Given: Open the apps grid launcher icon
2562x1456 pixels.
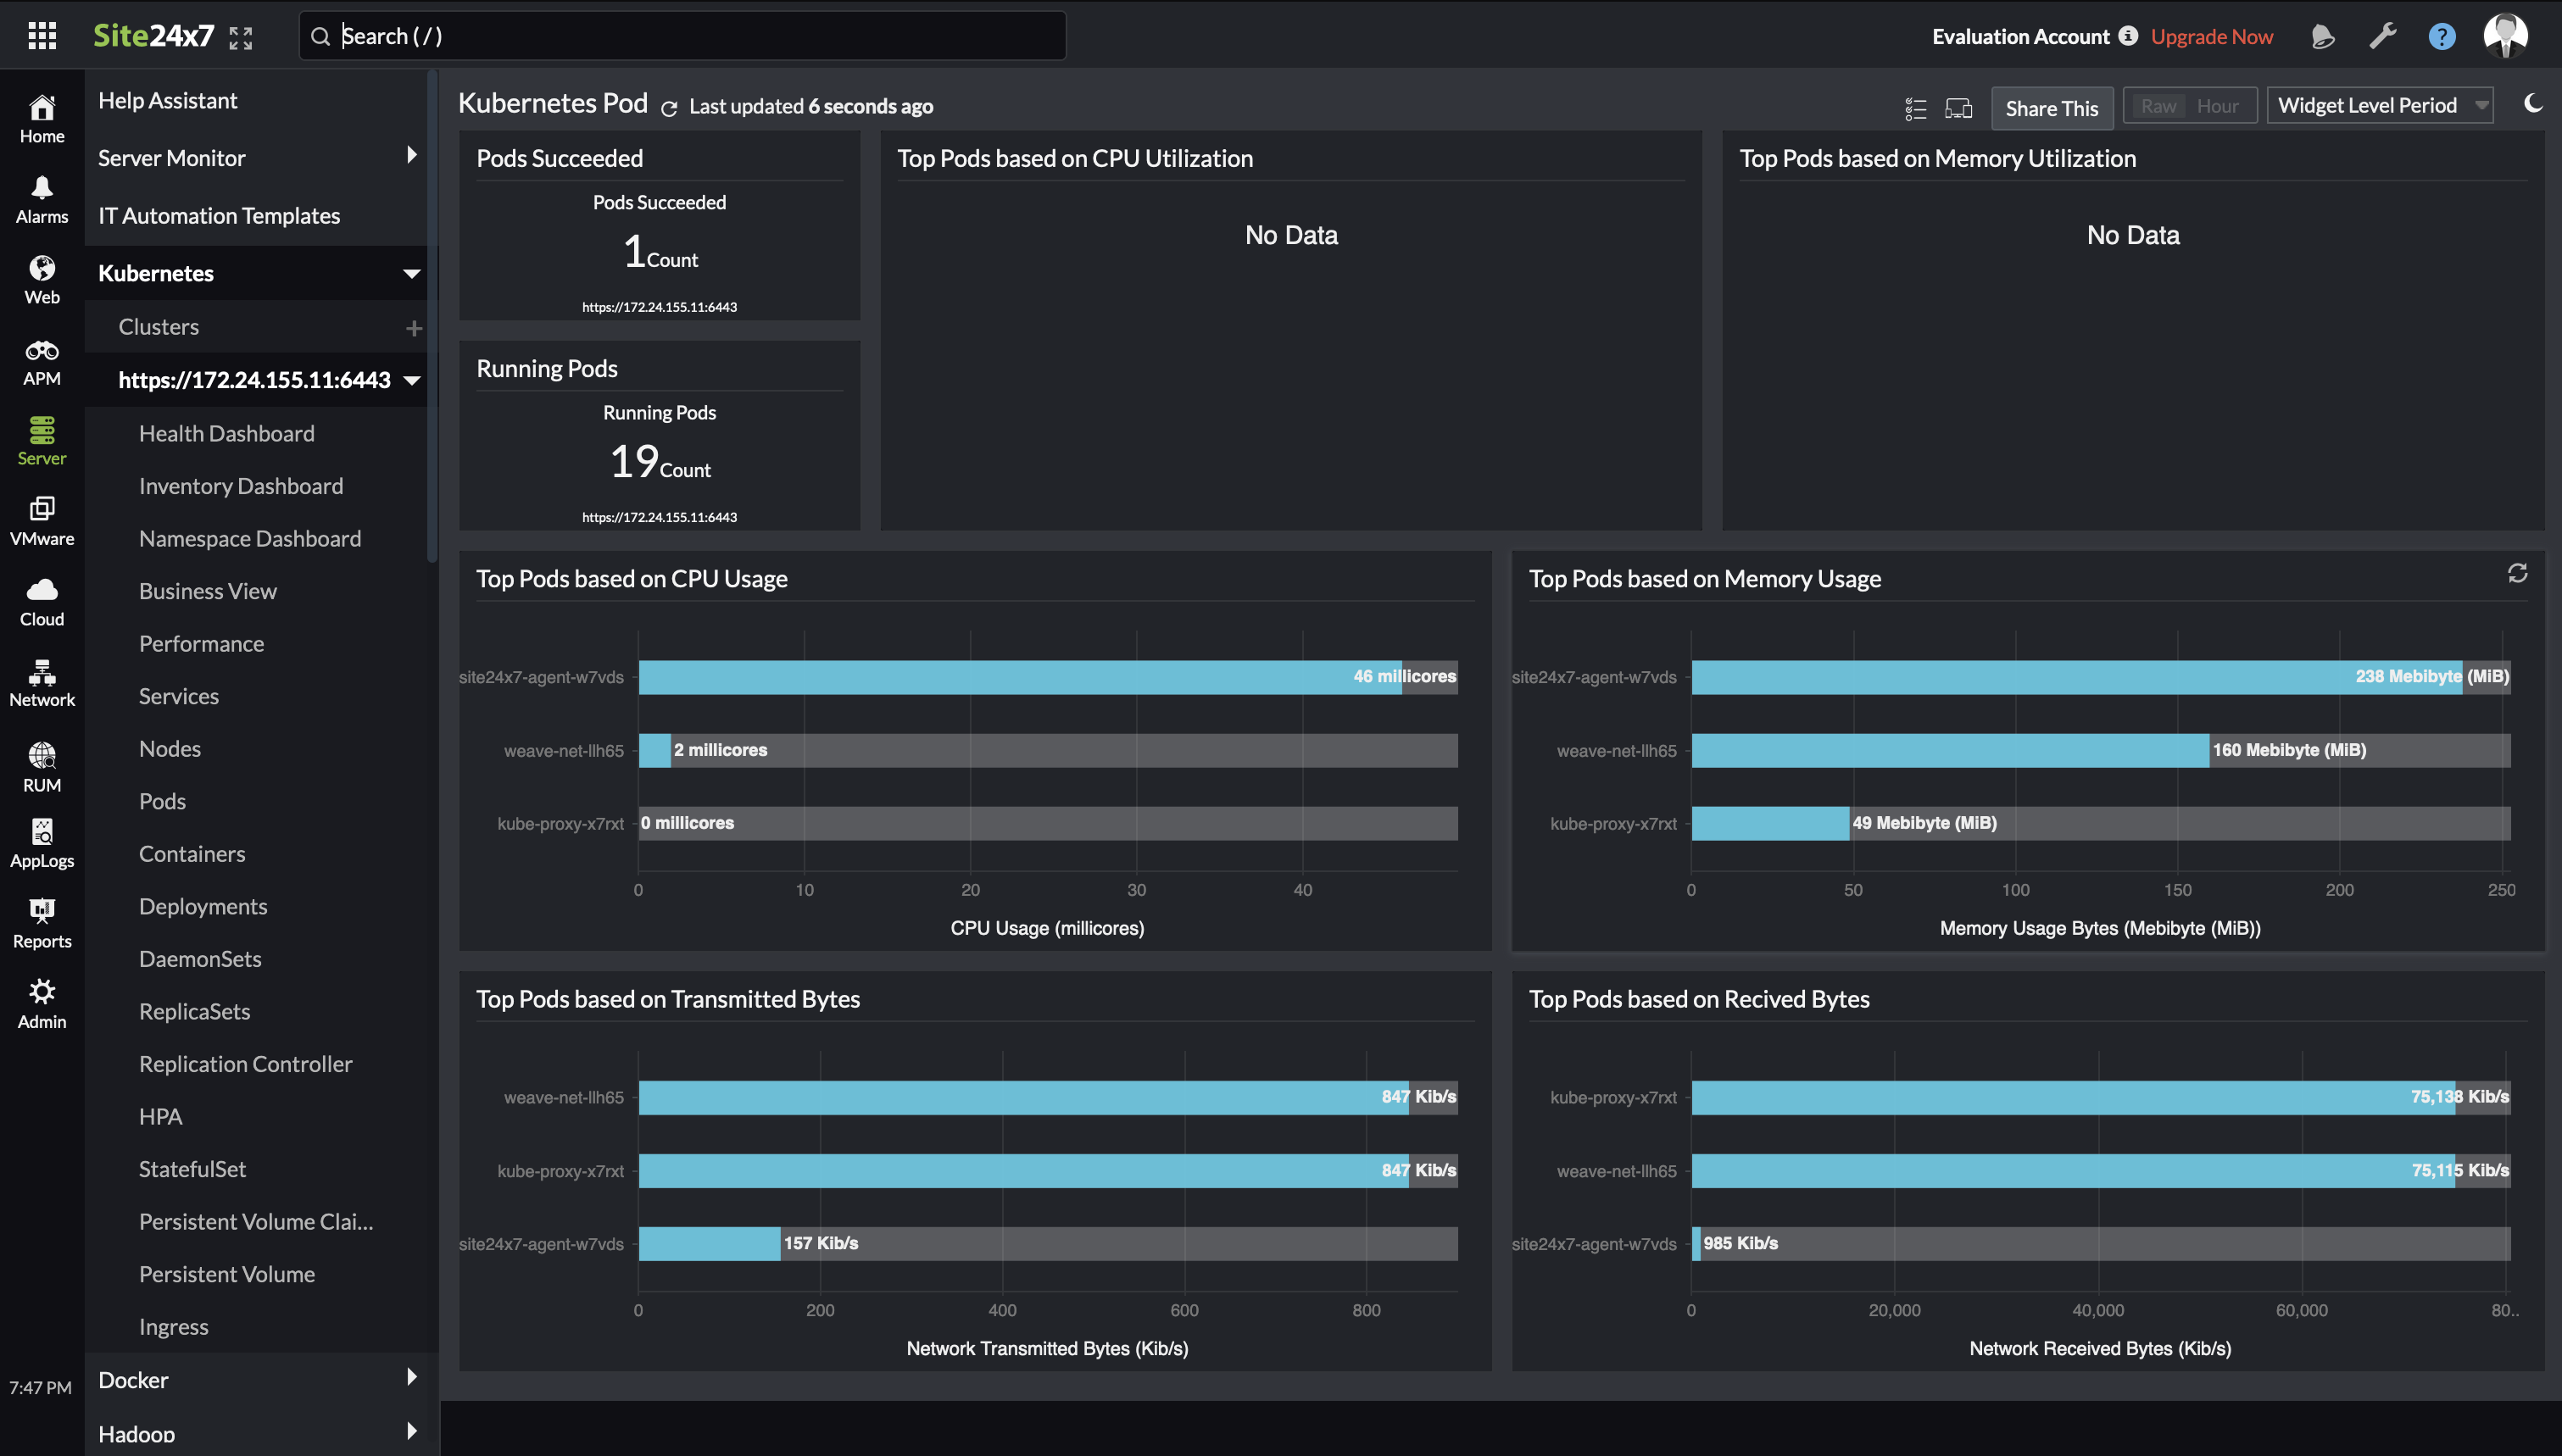Looking at the screenshot, I should coord(42,36).
